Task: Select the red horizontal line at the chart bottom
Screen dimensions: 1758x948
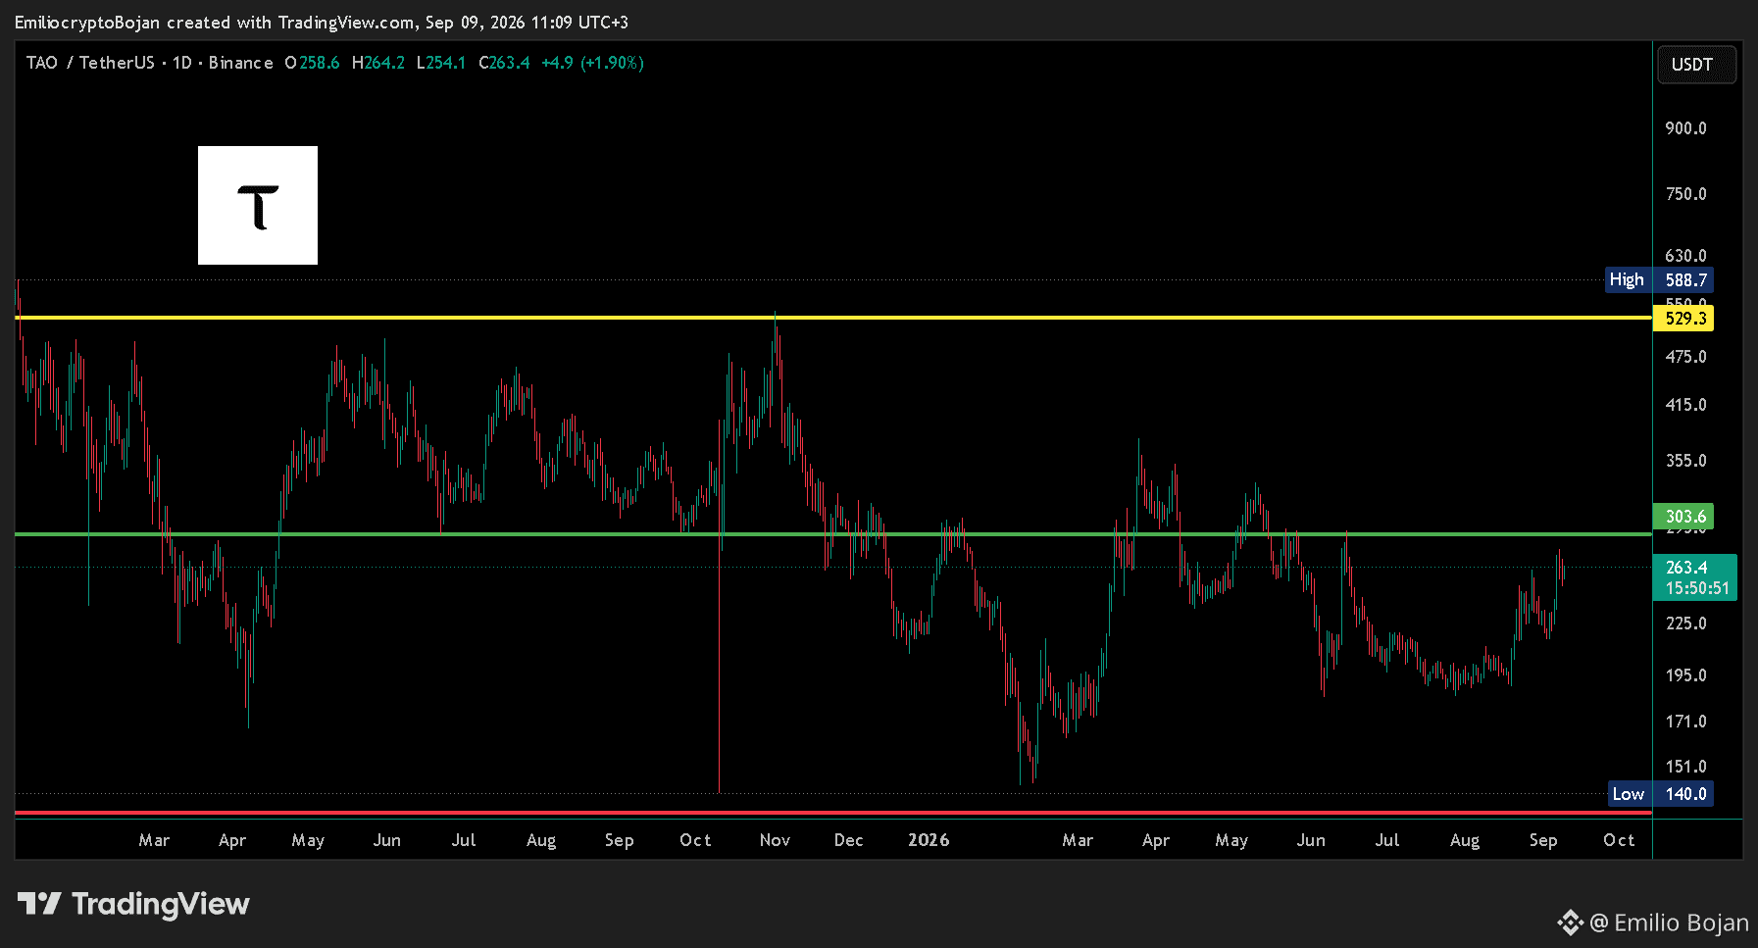Action: pyautogui.click(x=833, y=813)
